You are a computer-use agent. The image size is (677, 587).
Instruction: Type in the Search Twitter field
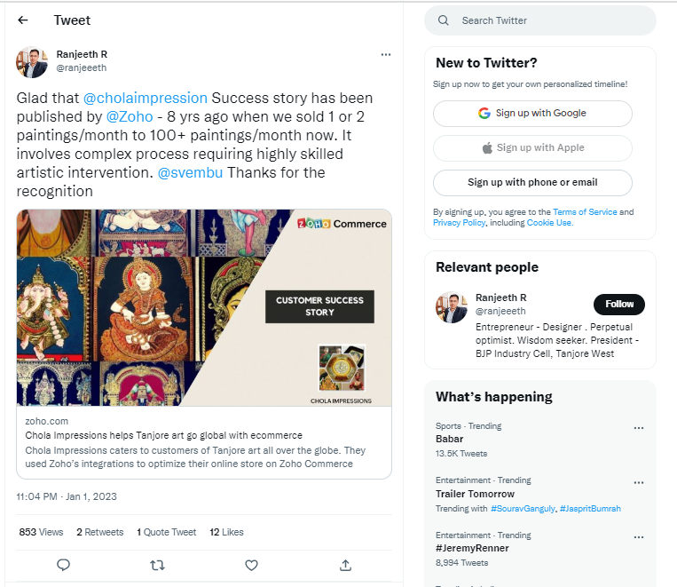click(x=550, y=20)
